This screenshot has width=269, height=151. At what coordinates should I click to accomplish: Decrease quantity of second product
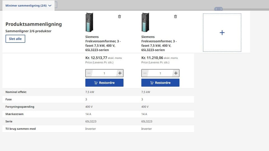point(145,73)
